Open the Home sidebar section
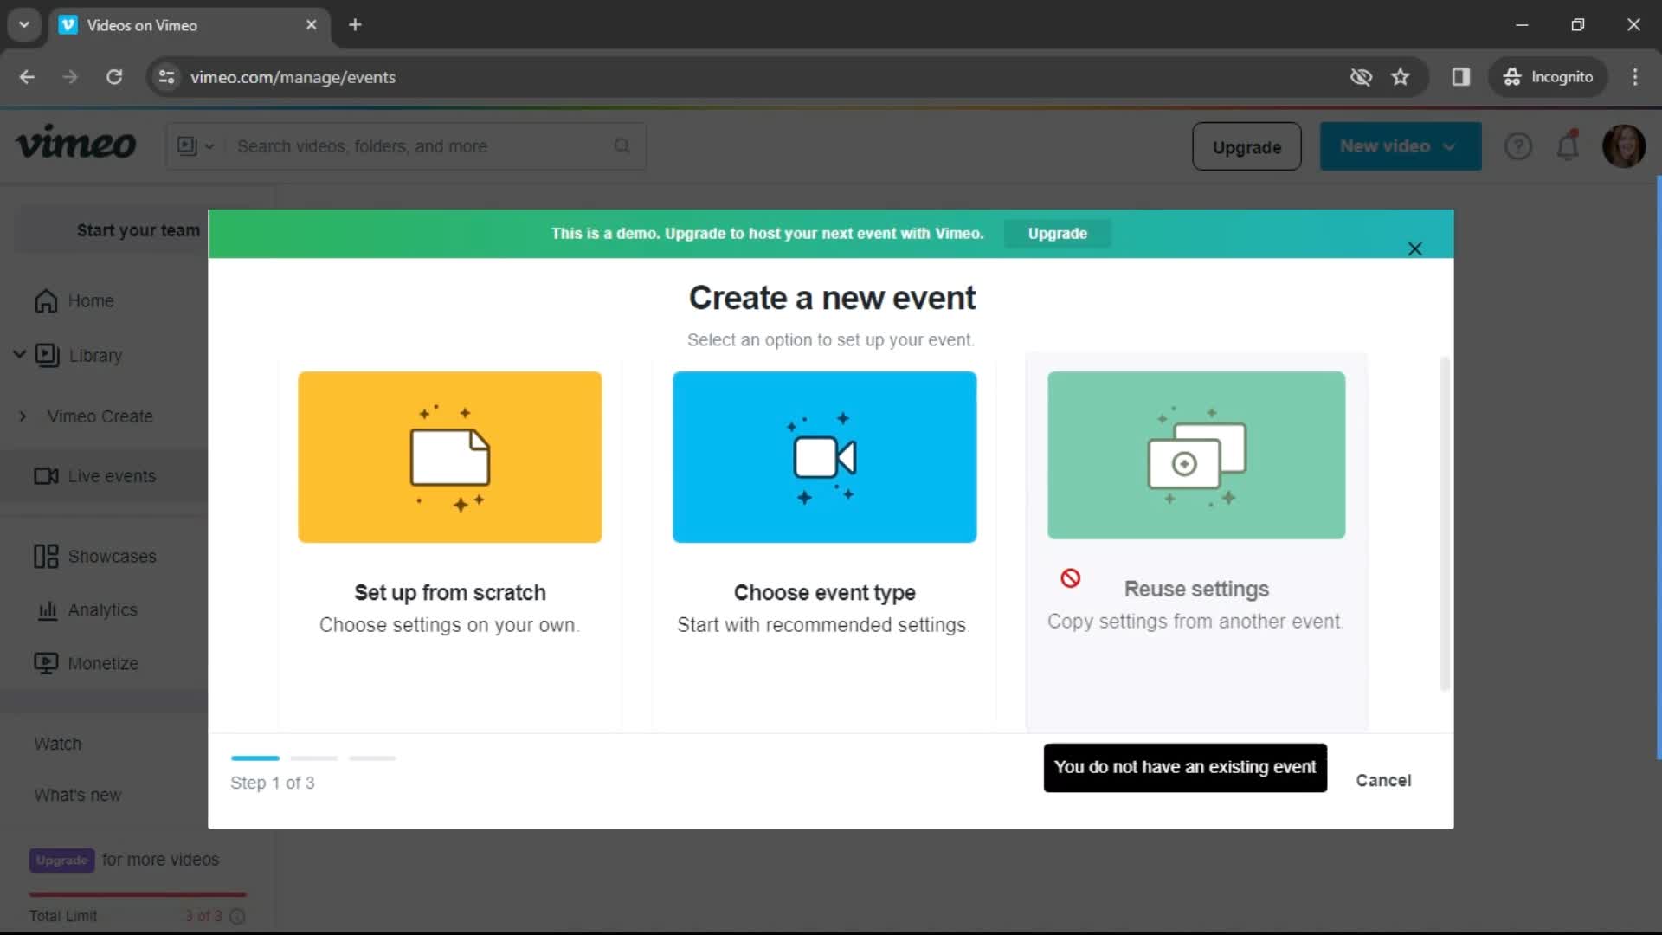Screen dimensions: 1662x935 pos(90,300)
